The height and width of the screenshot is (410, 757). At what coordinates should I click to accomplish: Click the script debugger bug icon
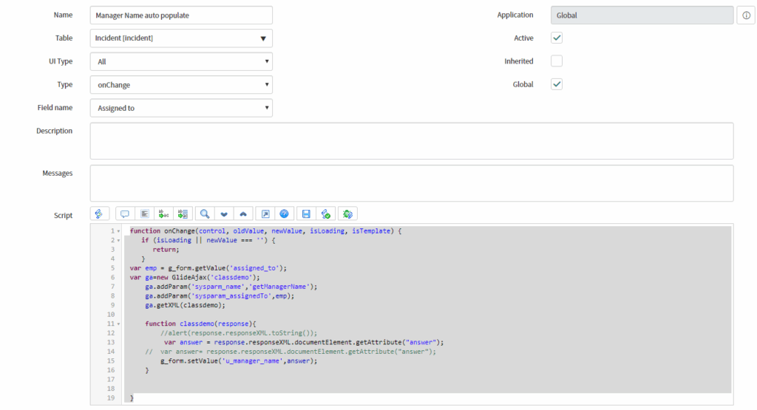tap(347, 213)
